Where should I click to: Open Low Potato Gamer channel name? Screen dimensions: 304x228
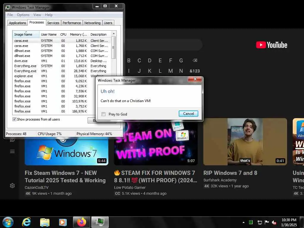pos(130,188)
